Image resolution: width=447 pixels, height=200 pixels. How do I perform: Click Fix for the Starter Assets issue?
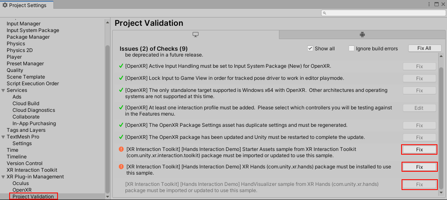[419, 149]
